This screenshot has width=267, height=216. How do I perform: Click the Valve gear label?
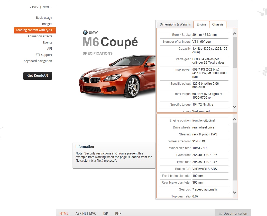point(183,59)
